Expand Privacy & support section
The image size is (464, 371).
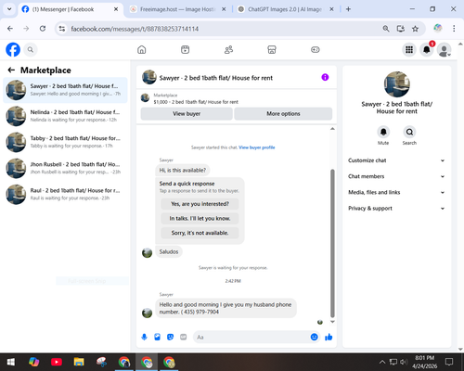tap(396, 209)
